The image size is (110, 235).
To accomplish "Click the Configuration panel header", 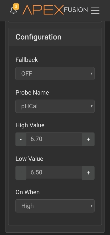I will pos(55,37).
